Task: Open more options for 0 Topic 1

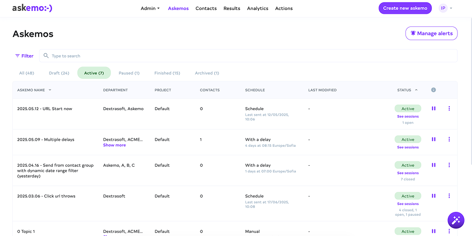Action: pyautogui.click(x=449, y=231)
